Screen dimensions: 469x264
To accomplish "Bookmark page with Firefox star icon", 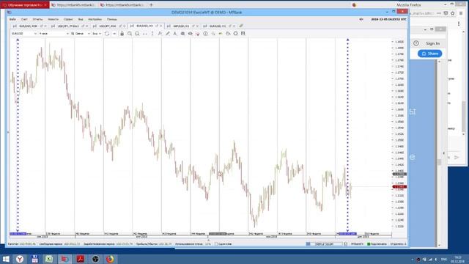I will tap(453, 13).
